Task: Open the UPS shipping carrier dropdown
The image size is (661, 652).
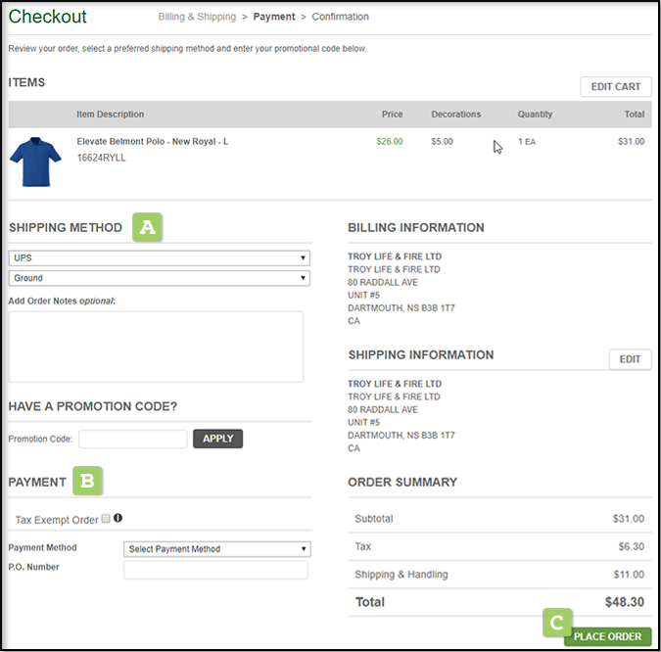Action: [159, 258]
